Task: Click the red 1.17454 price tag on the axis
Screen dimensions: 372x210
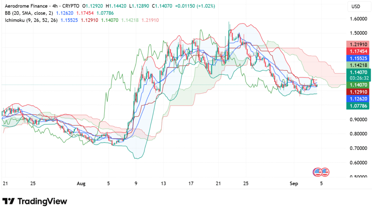Action: 358,51
